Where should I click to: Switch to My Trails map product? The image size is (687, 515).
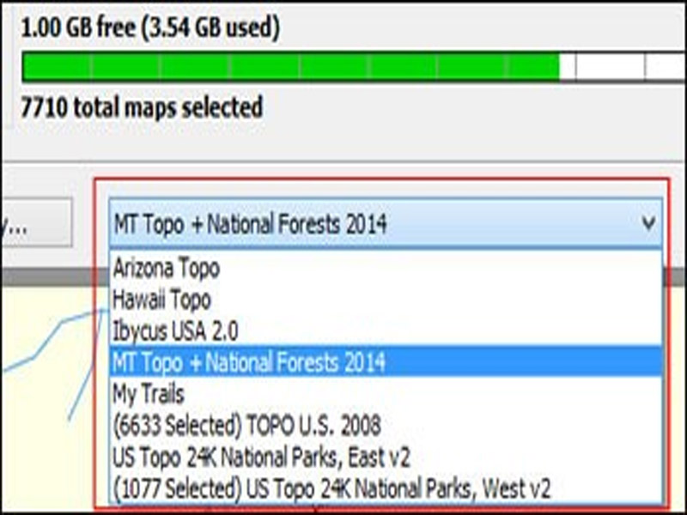149,393
